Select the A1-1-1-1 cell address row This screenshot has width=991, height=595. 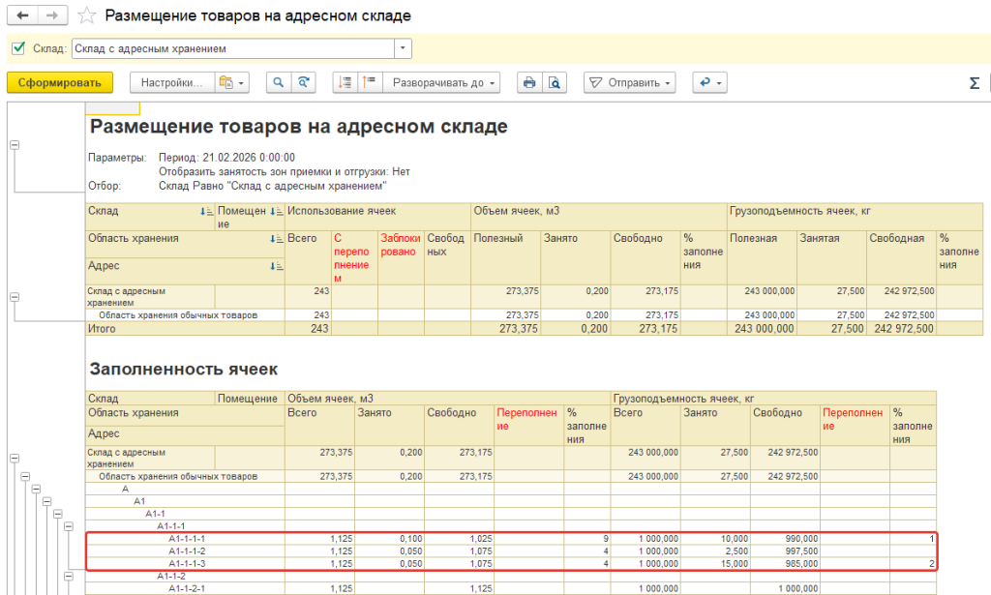(187, 538)
